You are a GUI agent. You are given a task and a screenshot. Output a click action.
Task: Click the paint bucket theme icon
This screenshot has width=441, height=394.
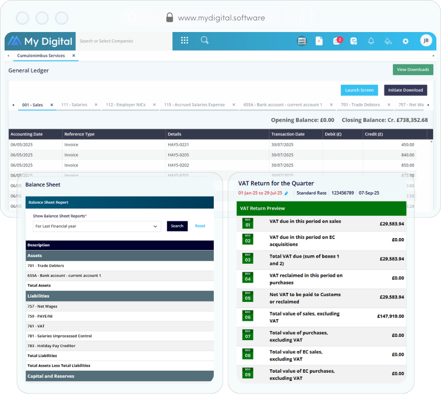tap(388, 41)
